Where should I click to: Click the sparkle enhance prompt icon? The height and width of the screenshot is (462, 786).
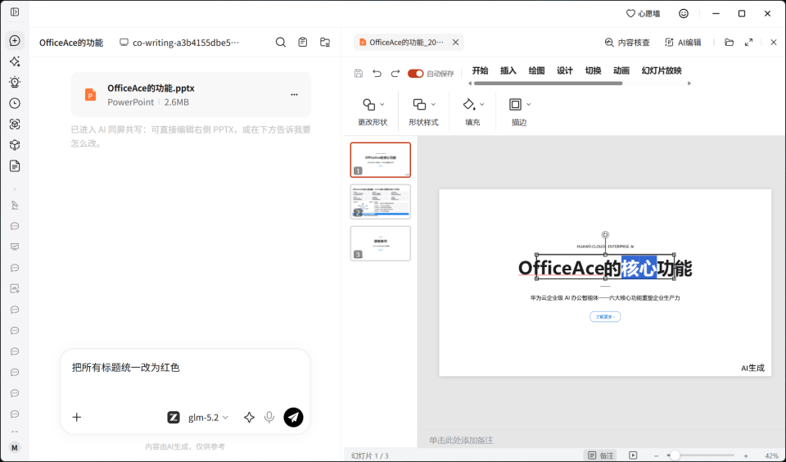249,417
